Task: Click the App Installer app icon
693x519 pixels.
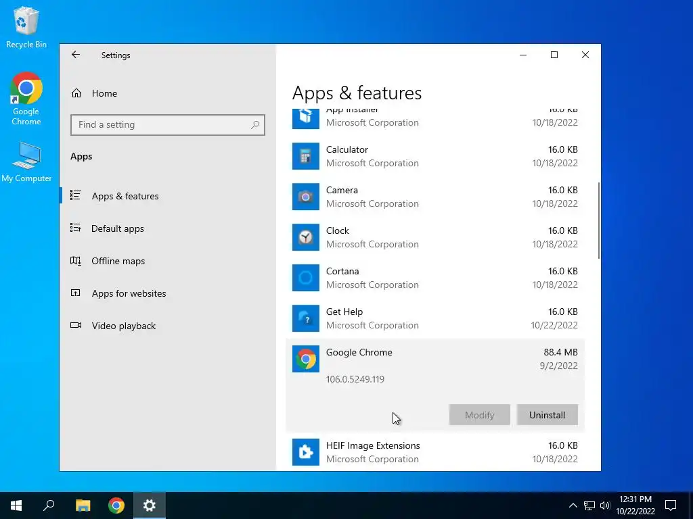Action: click(x=305, y=118)
